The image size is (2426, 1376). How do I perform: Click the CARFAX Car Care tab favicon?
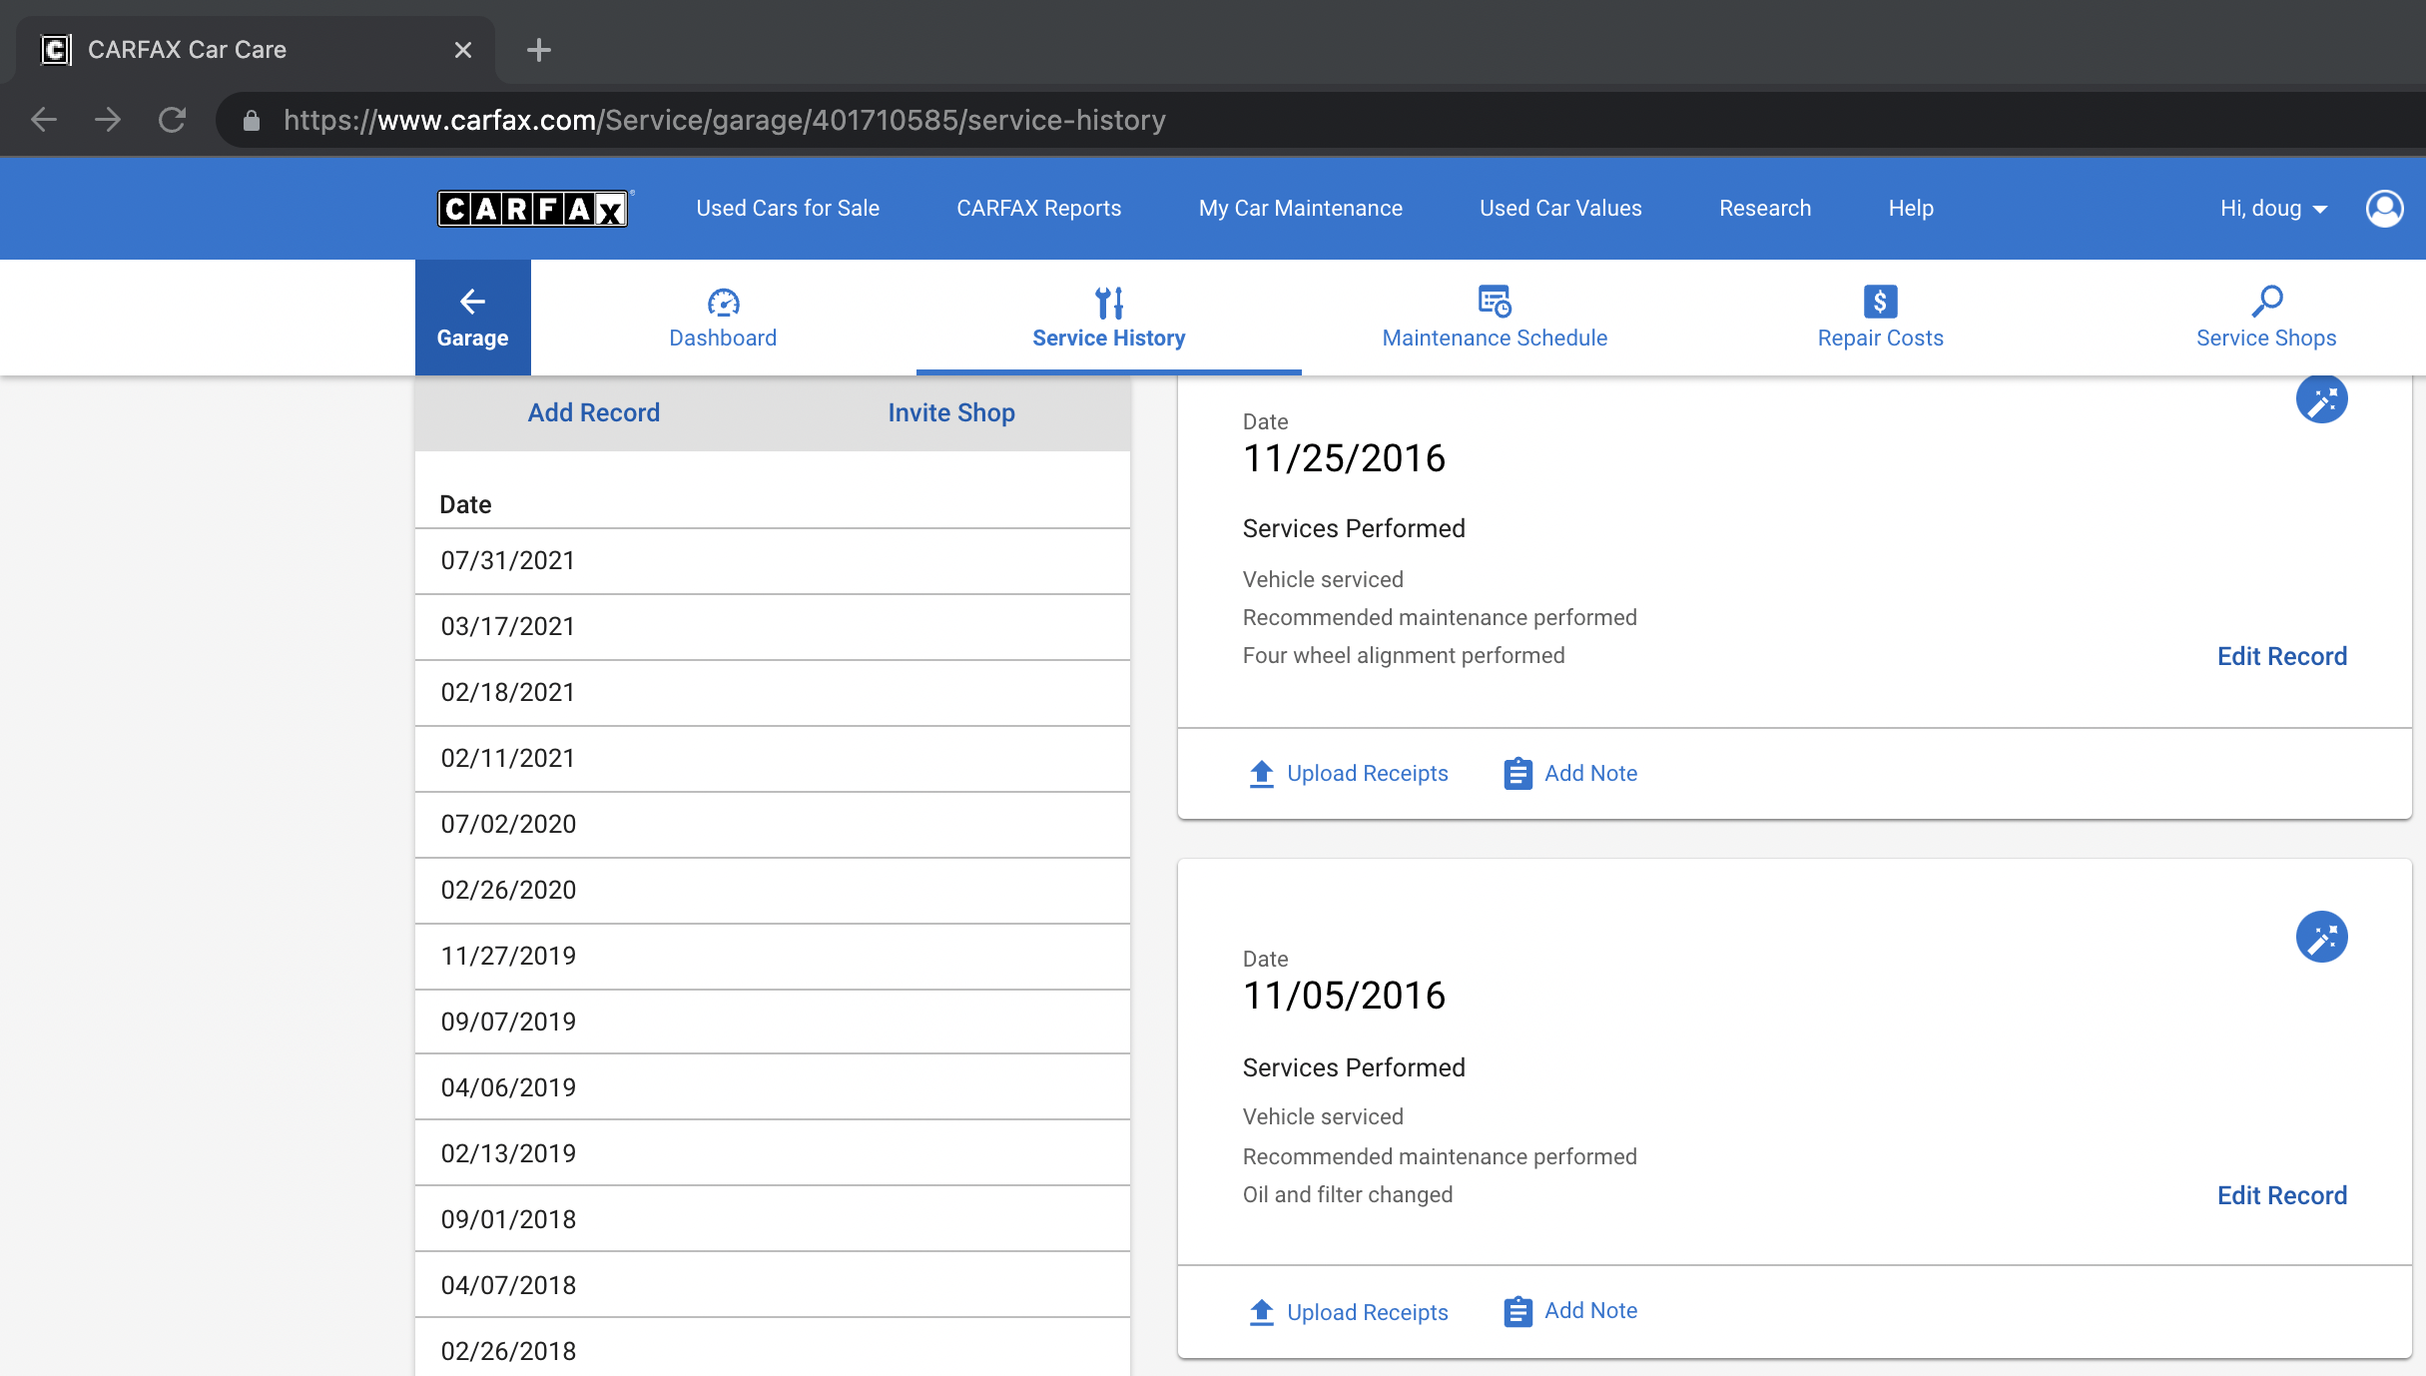tap(56, 50)
